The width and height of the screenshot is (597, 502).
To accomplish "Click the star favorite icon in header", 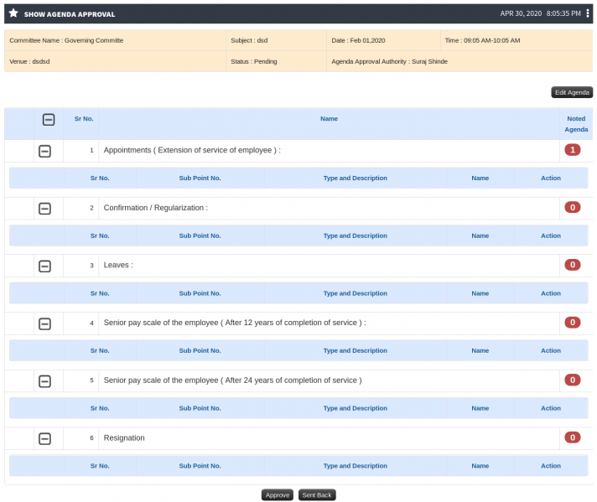I will pos(13,13).
